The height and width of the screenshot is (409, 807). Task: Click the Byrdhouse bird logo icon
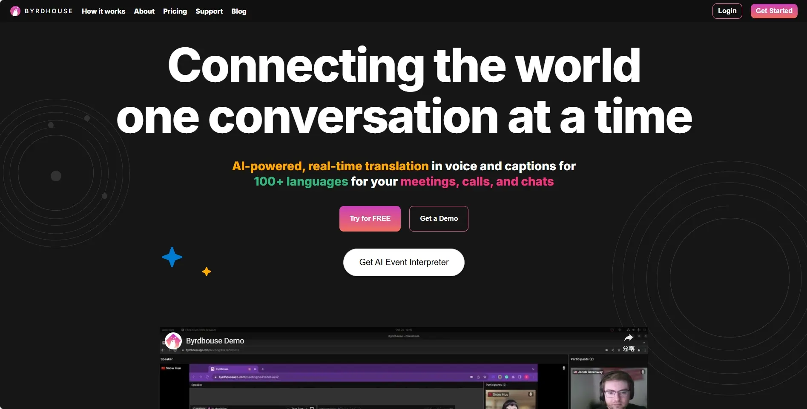[x=15, y=11]
